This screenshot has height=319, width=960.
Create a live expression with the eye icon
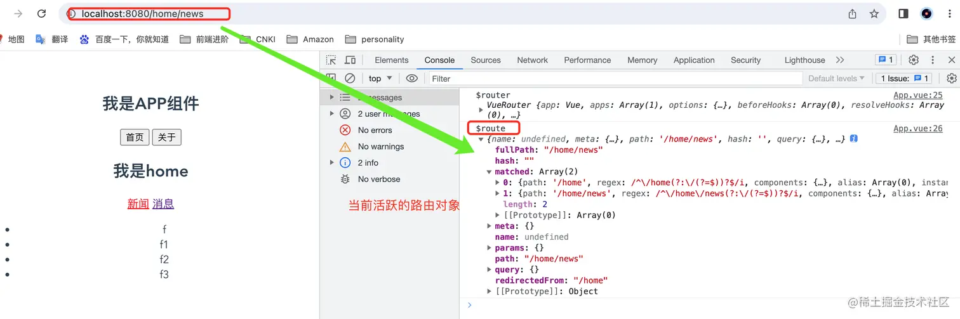tap(412, 79)
